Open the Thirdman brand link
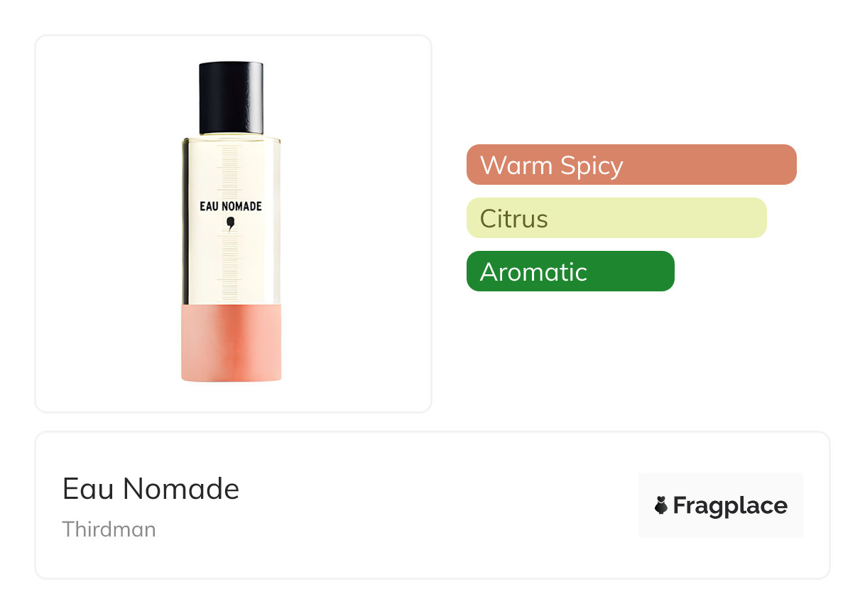The width and height of the screenshot is (865, 614). [109, 529]
